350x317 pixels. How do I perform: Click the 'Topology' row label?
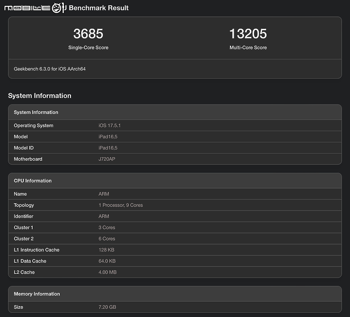pos(24,205)
